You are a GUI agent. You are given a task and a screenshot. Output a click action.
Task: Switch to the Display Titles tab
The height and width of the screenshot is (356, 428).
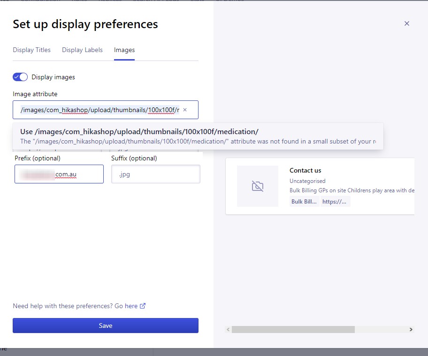(31, 50)
